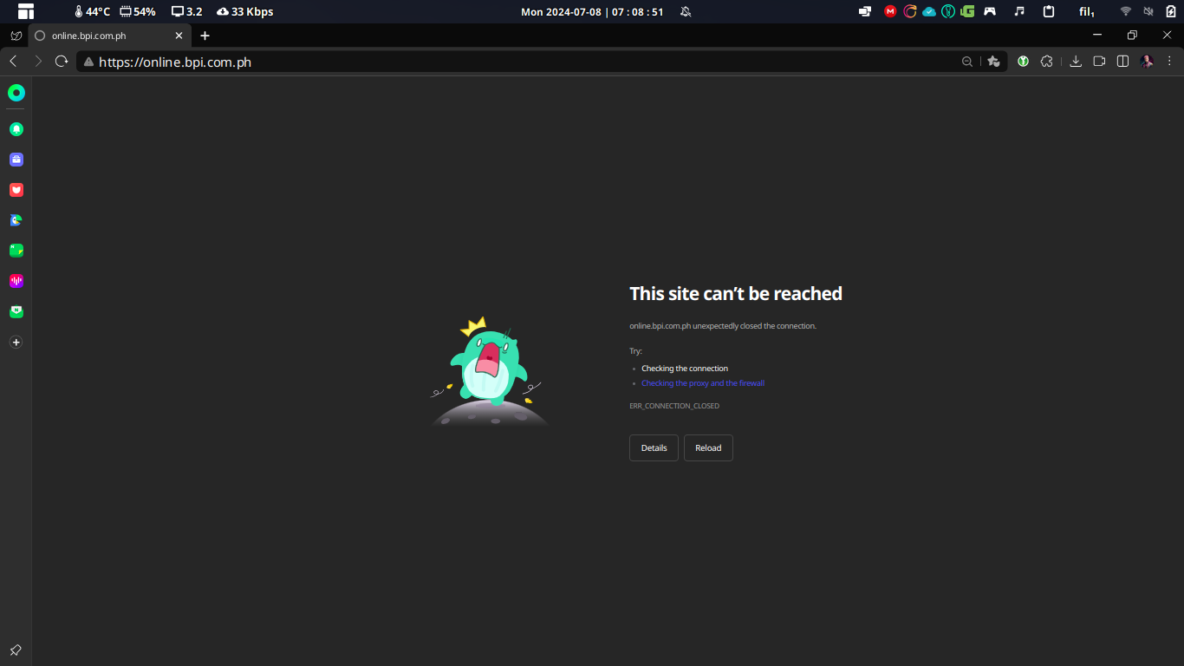Open the pink audio waveform sidebar icon
This screenshot has height=666, width=1184.
[16, 281]
